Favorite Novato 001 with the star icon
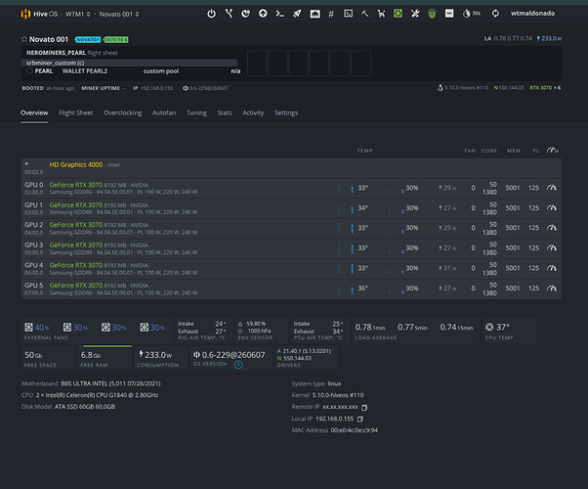588x489 pixels. click(x=24, y=39)
